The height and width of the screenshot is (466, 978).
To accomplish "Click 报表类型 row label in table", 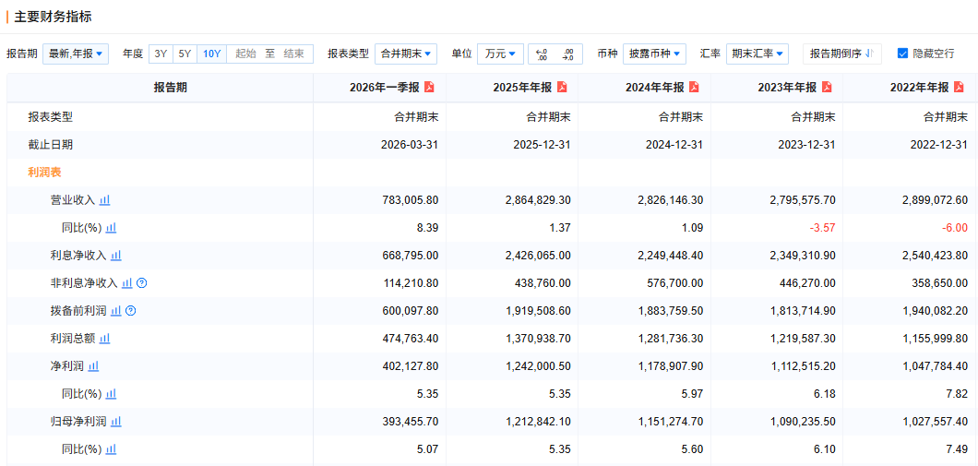I will [x=50, y=116].
